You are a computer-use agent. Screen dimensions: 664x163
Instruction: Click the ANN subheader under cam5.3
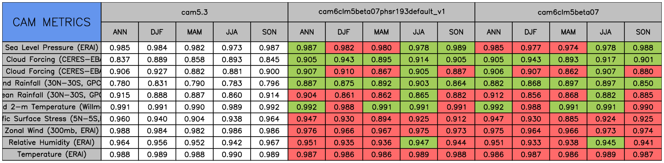tap(120, 32)
